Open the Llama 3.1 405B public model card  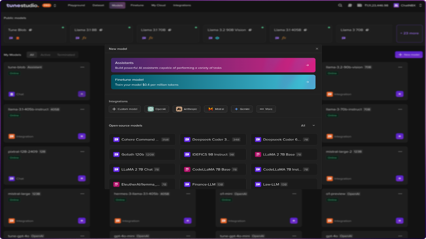(301, 34)
